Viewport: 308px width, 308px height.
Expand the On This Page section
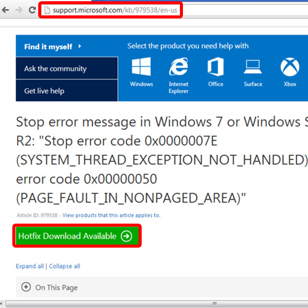point(26,287)
